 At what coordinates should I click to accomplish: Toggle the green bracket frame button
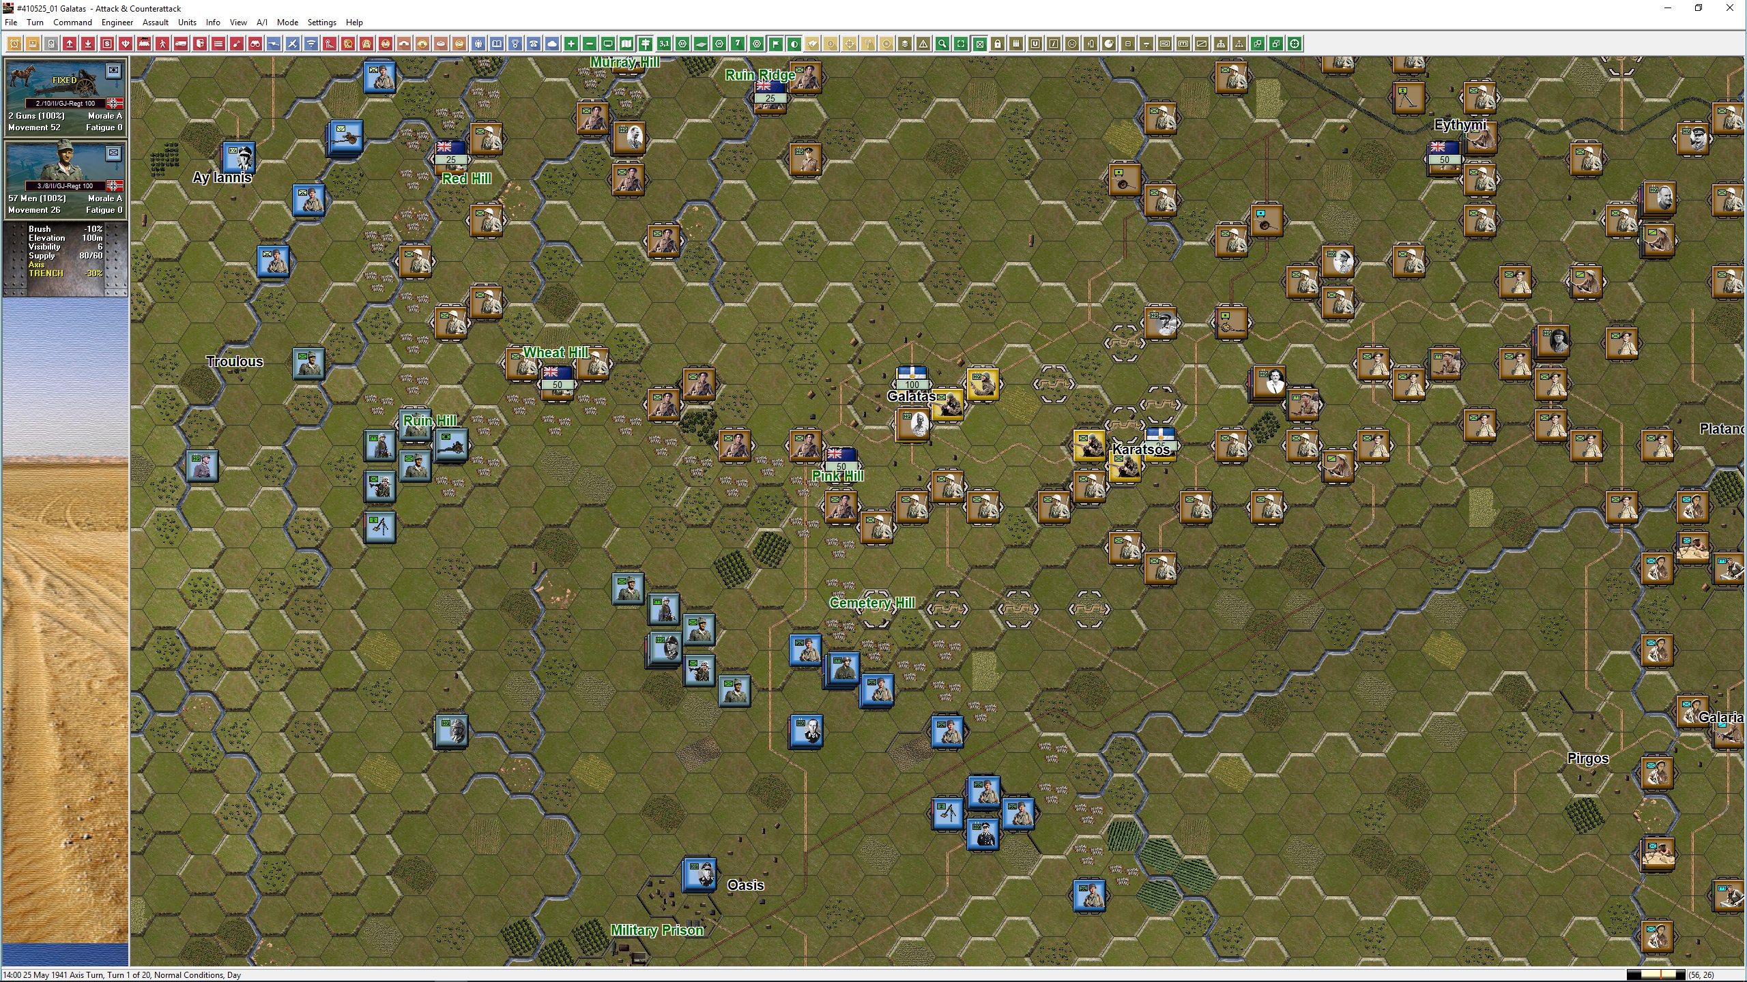[x=961, y=44]
